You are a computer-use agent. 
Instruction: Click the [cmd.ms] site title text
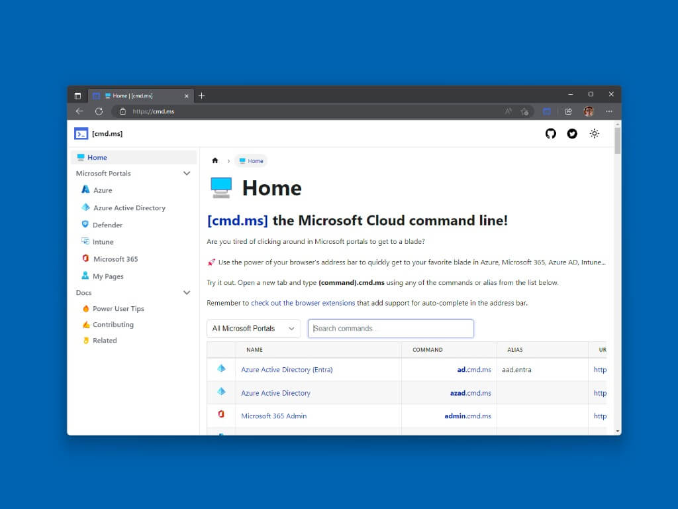(107, 134)
